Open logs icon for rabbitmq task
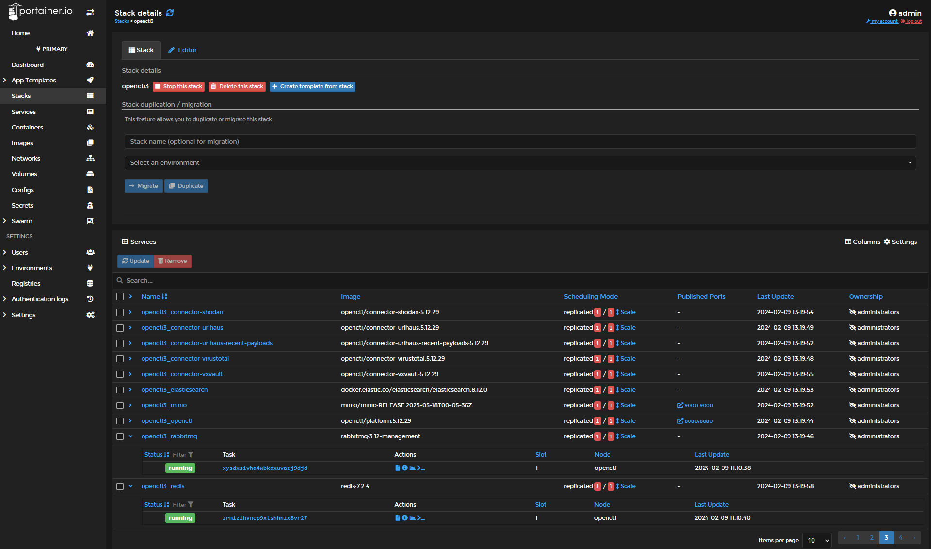Viewport: 931px width, 549px height. tap(398, 468)
